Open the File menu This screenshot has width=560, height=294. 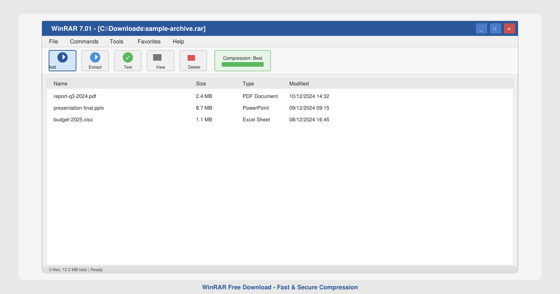point(54,42)
